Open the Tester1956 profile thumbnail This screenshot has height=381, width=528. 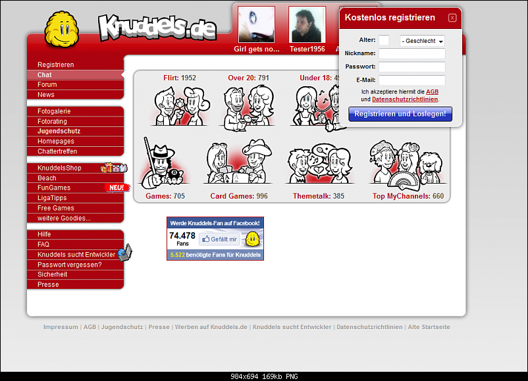tap(307, 24)
